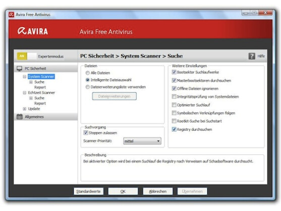This screenshot has width=281, height=211.
Task: Uncheck Masterbootsektoren durchsuchen checkbox
Action: tap(174, 80)
